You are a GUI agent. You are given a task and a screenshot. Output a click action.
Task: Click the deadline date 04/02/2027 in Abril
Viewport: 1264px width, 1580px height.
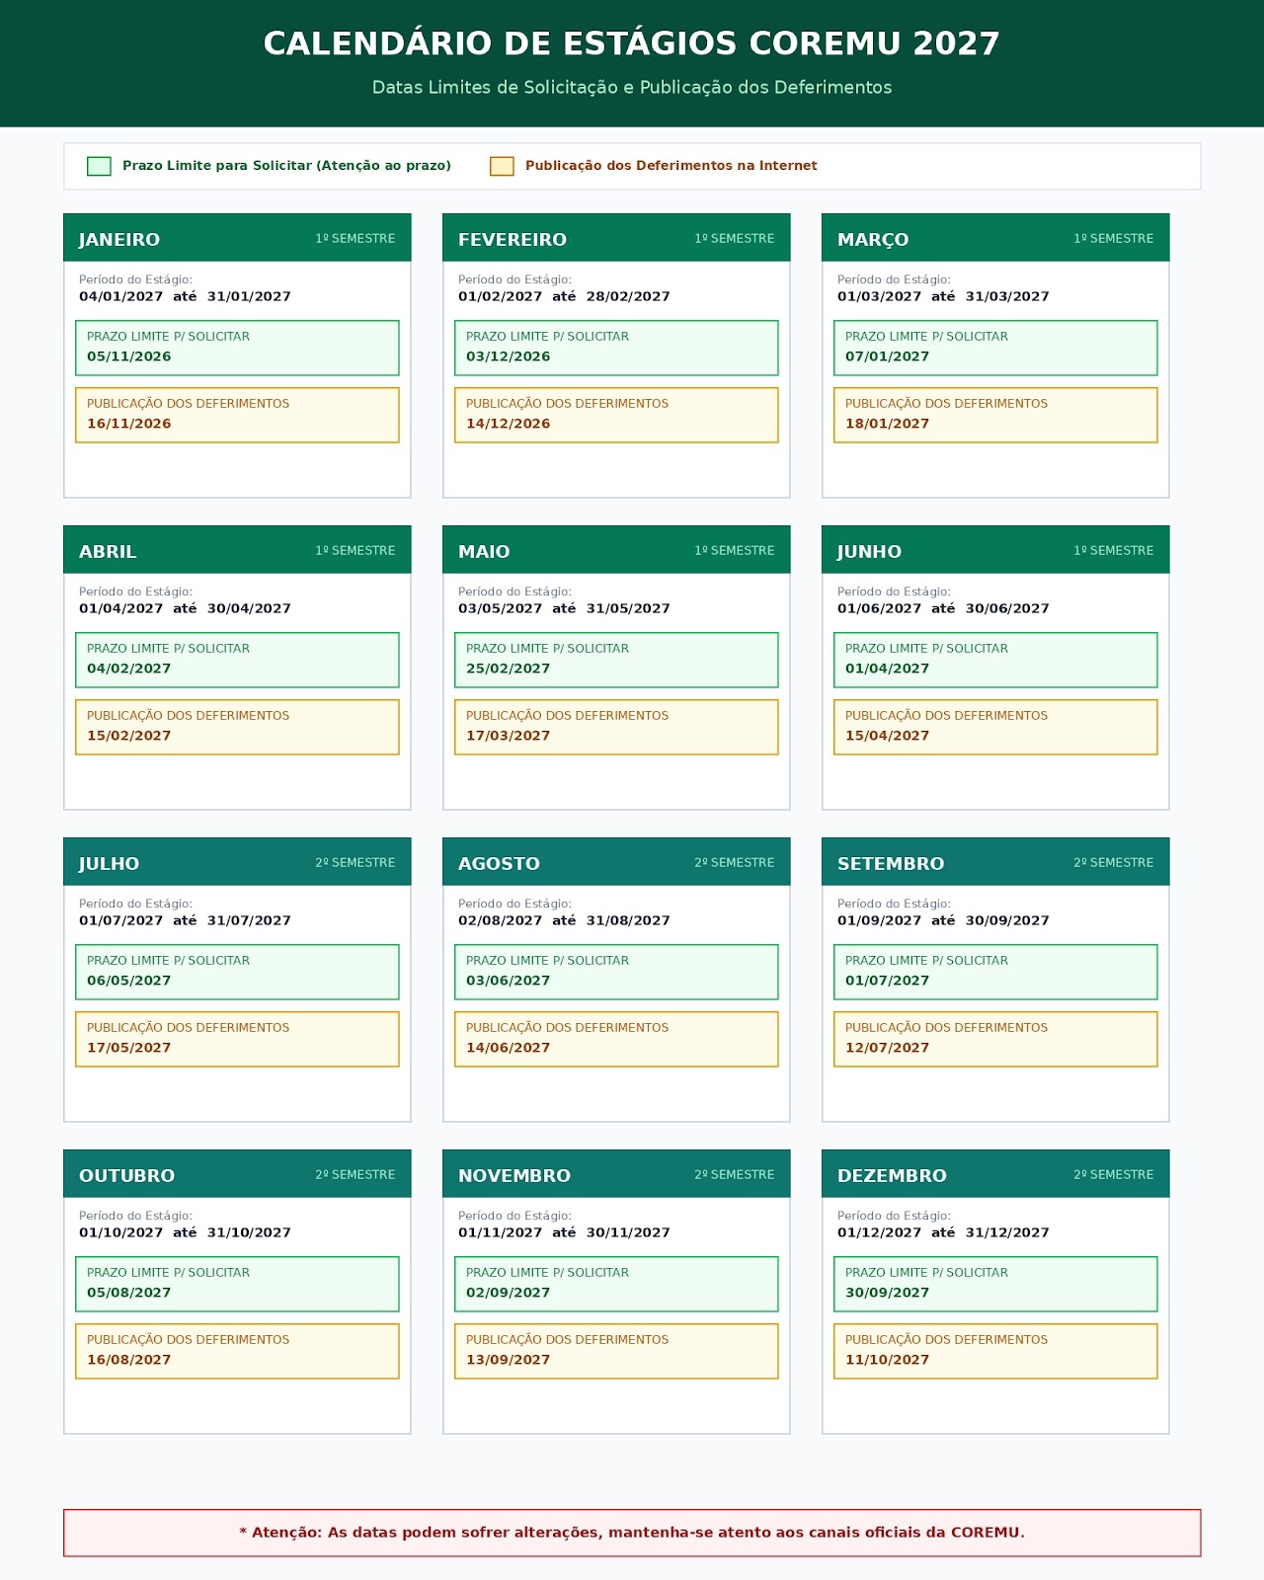[128, 669]
